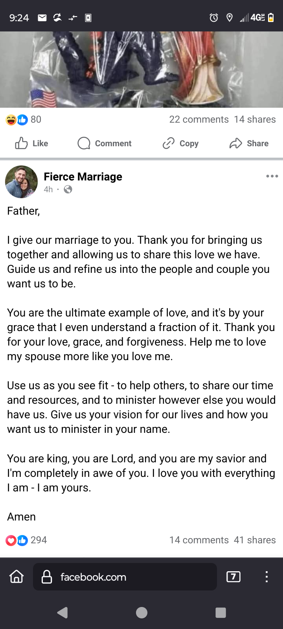Open Fierce Marriage post options menu
The height and width of the screenshot is (629, 283).
[272, 176]
